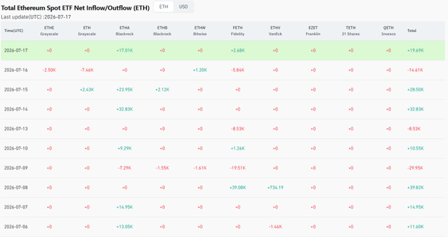This screenshot has height=237, width=448.
Task: Click the -1.55K ETHB value
Action: 162,168
